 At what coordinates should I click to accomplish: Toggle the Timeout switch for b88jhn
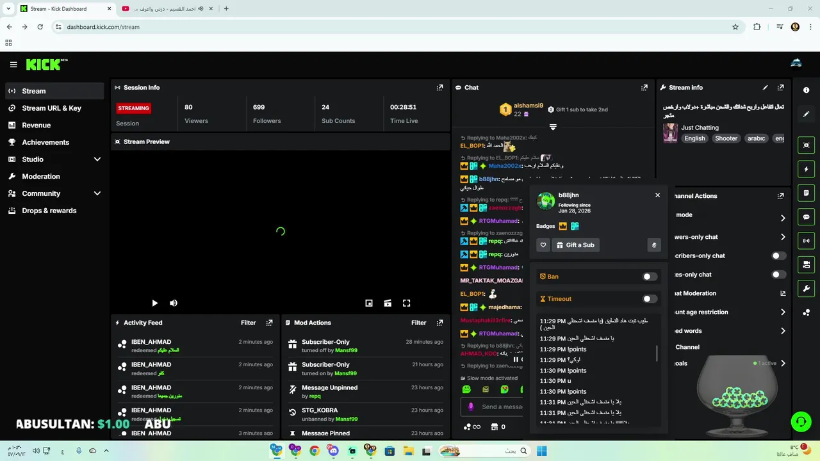click(x=650, y=298)
